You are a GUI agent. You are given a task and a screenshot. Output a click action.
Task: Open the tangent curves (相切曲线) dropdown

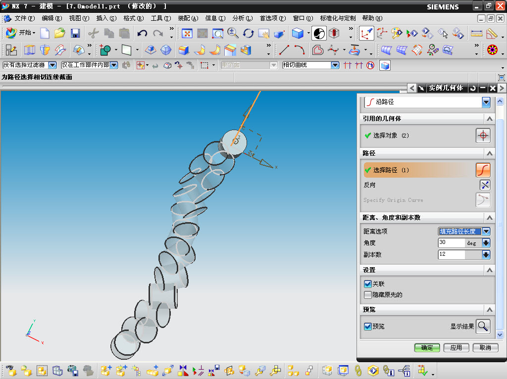[335, 65]
